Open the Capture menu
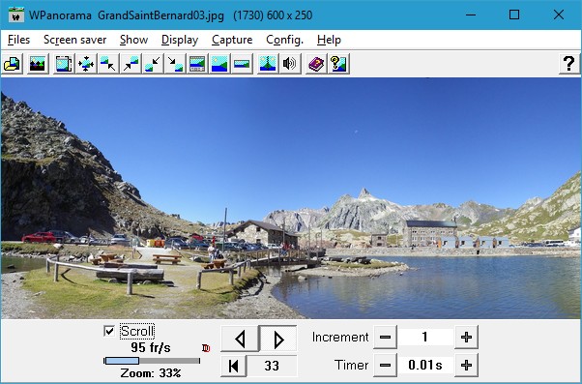582x384 pixels. (232, 40)
